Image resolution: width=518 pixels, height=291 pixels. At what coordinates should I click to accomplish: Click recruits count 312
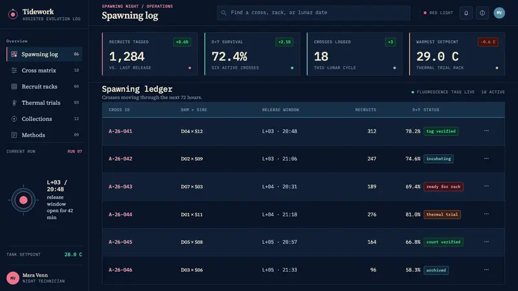pos(372,131)
